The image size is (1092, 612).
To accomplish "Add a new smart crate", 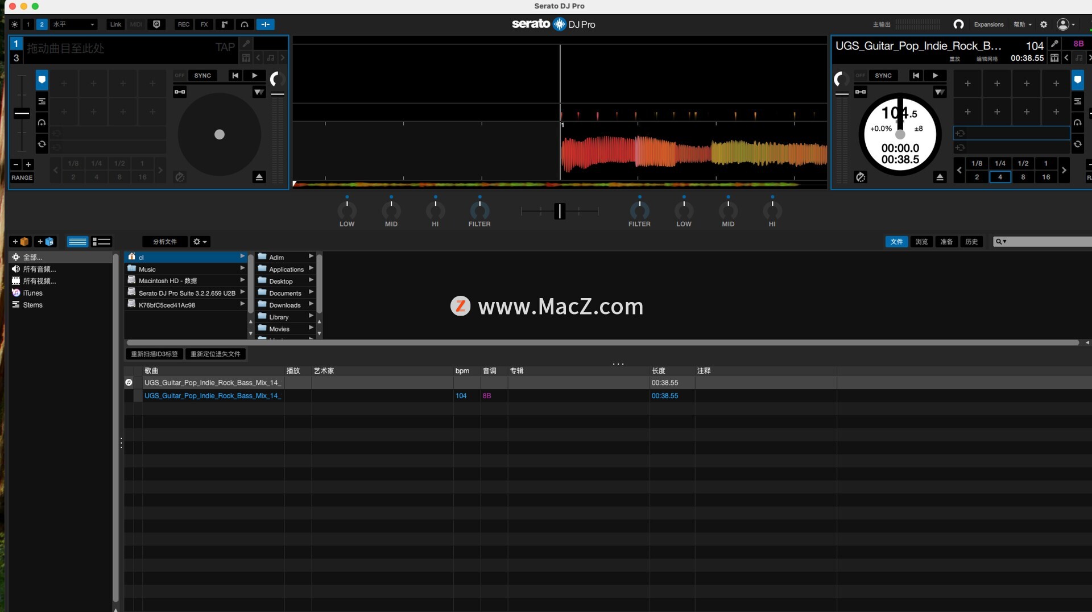I will [45, 242].
